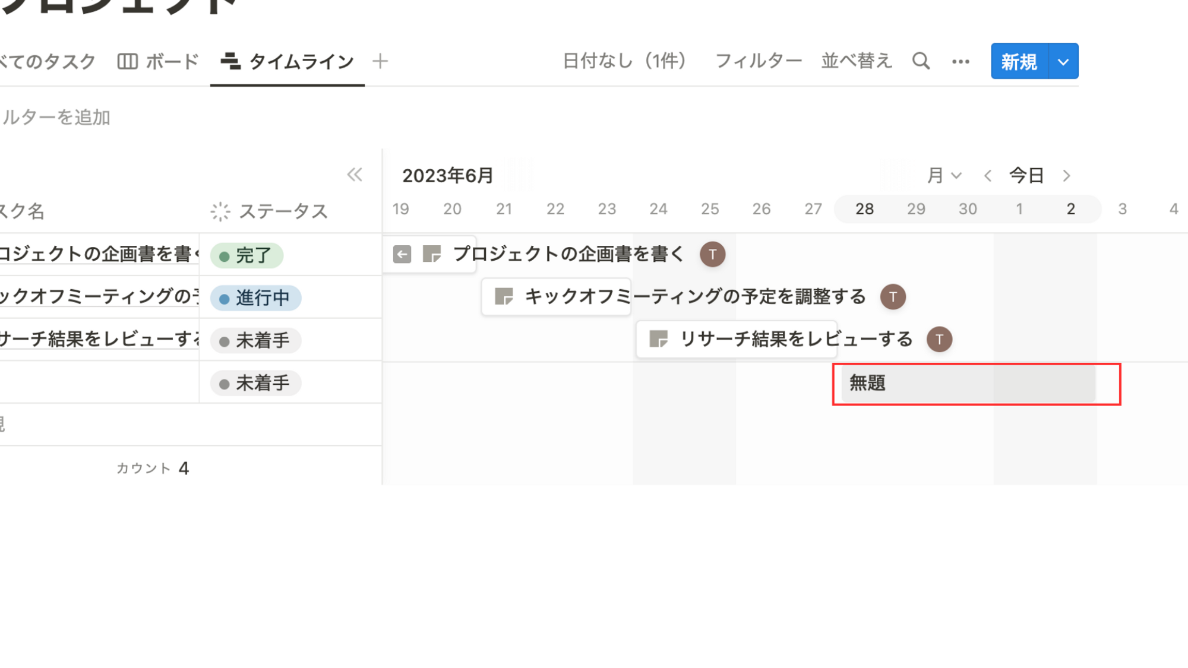Click back-arrow icon on first timeline bar

(402, 255)
